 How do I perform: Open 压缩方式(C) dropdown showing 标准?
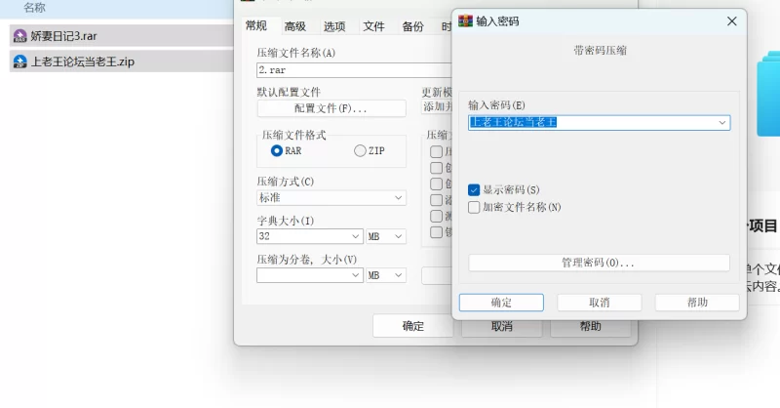coord(331,198)
